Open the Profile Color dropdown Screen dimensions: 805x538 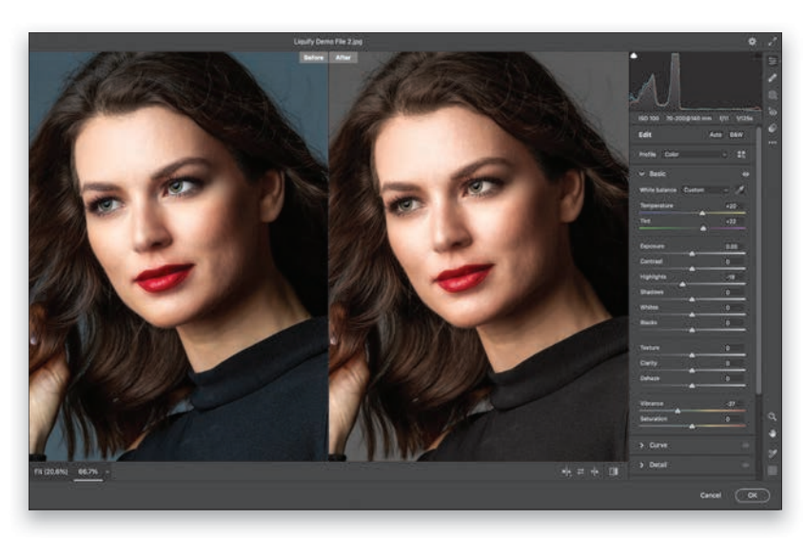coord(695,153)
